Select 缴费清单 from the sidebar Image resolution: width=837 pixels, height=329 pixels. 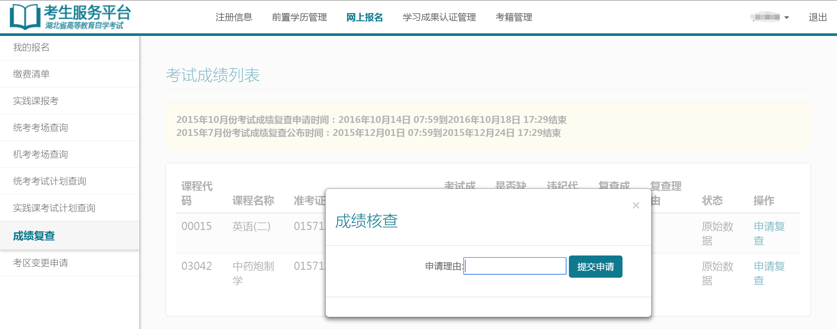(x=31, y=74)
